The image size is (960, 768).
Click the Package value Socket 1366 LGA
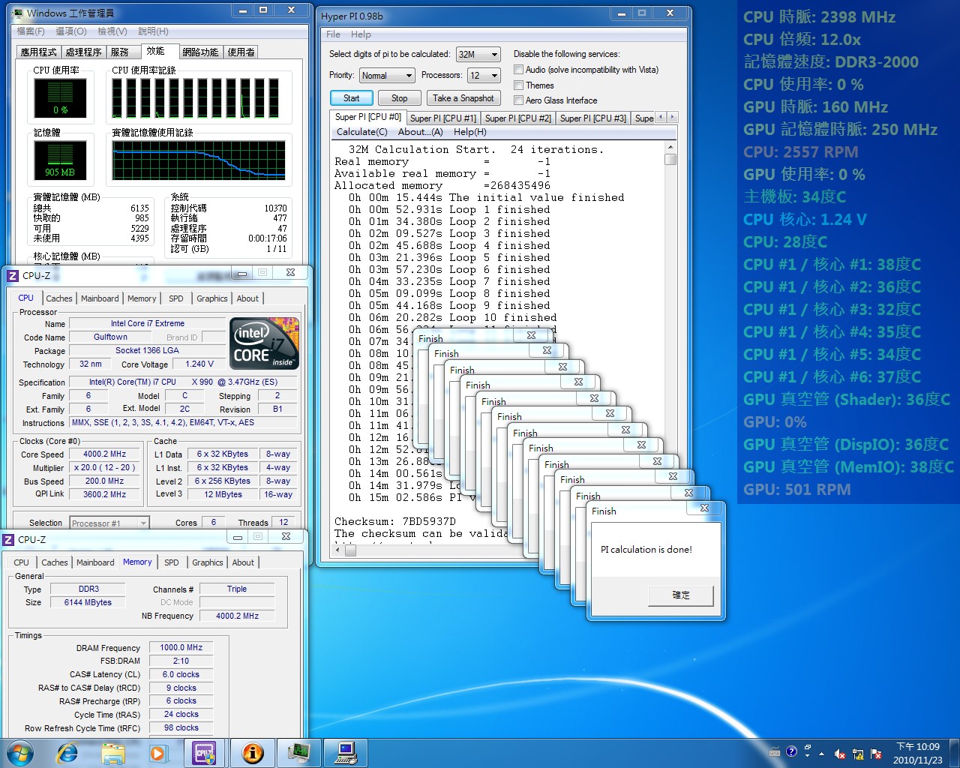pos(147,351)
